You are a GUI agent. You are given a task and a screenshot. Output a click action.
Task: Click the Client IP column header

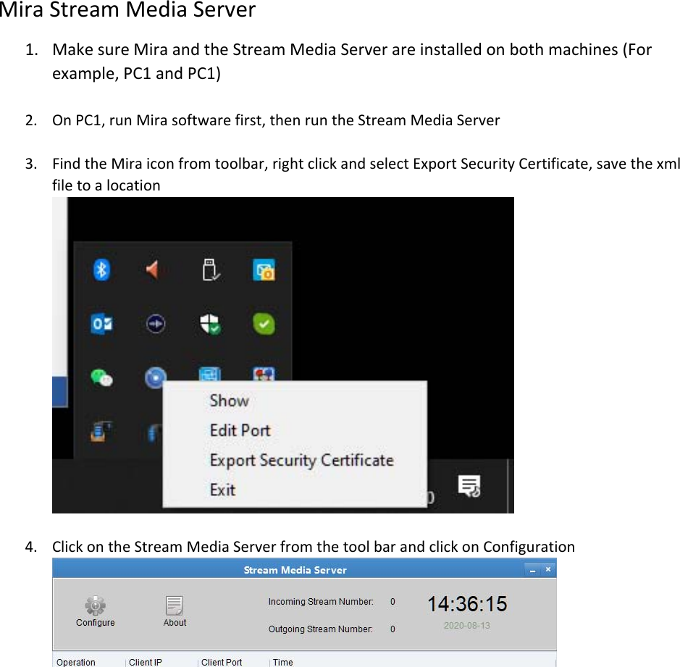(147, 662)
